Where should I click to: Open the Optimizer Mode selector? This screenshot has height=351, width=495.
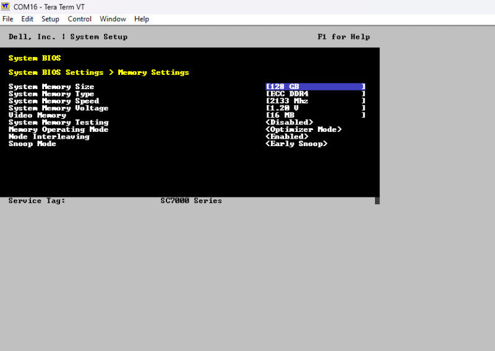(x=303, y=129)
